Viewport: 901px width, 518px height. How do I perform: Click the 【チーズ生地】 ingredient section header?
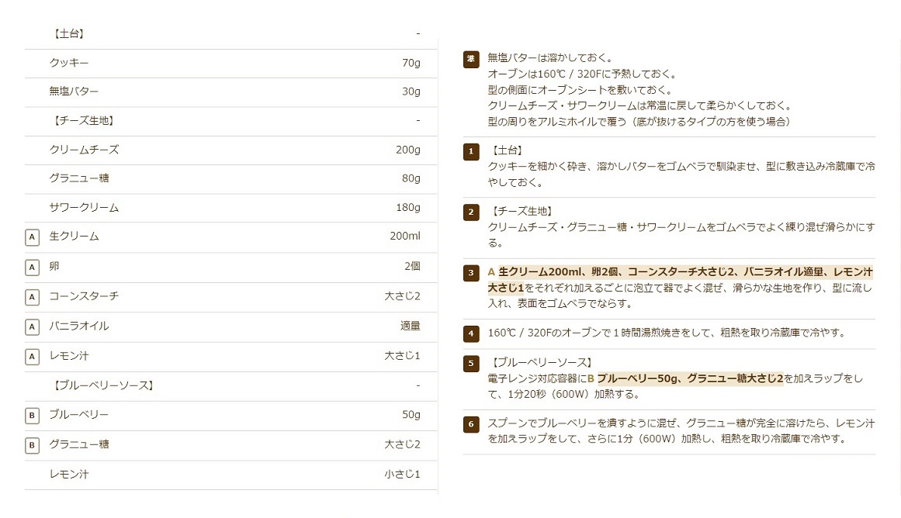[x=83, y=121]
